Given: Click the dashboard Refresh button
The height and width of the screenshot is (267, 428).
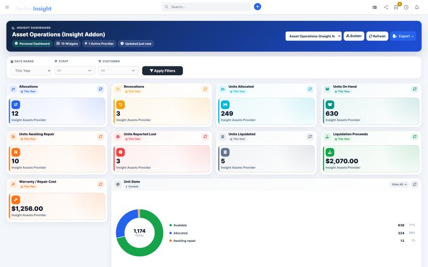Looking at the screenshot, I should 377,36.
